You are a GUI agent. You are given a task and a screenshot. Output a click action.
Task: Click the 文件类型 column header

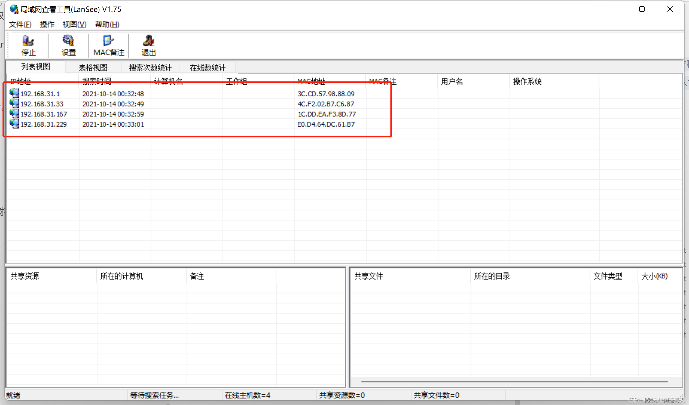614,276
